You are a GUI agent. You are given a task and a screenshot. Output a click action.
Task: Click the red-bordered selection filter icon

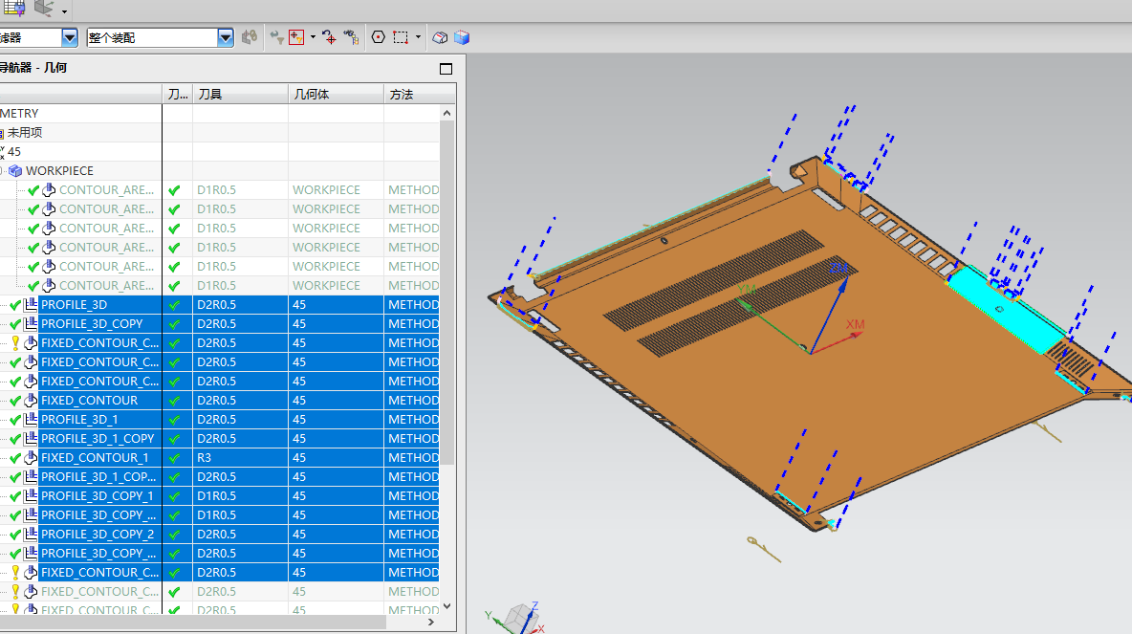click(x=296, y=37)
